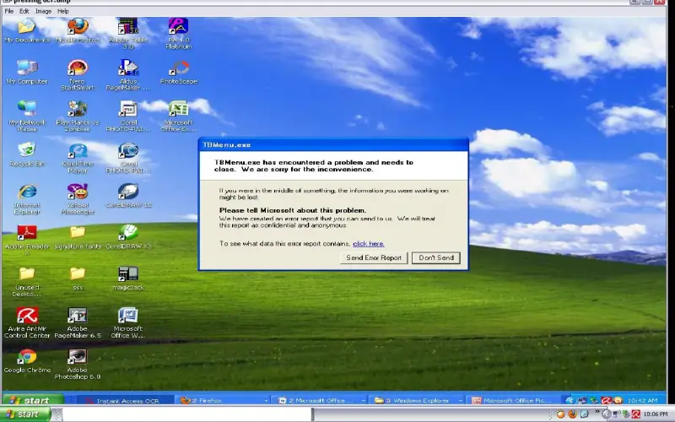Select Play Plants vs Zombies shortcut
The image size is (675, 422).
click(78, 116)
